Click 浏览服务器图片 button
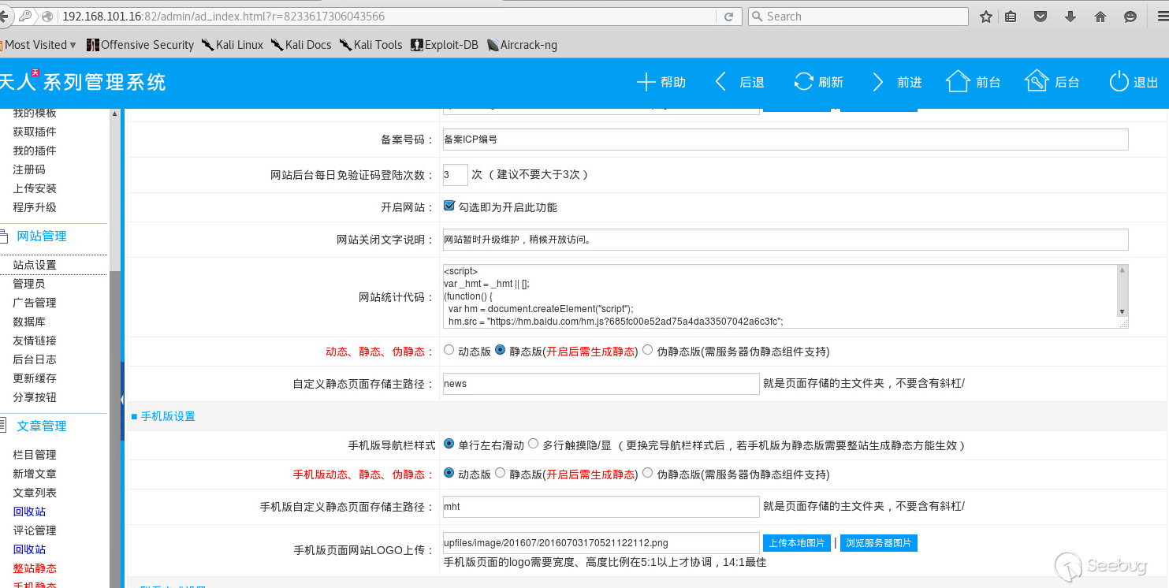The height and width of the screenshot is (588, 1169). (879, 543)
